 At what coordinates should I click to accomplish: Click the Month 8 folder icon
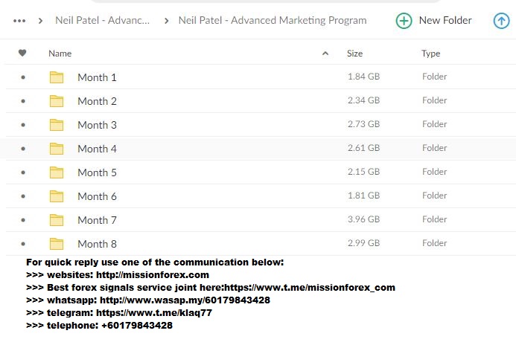point(57,244)
